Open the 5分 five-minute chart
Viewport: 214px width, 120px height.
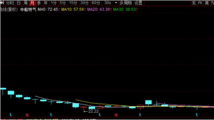point(63,3)
